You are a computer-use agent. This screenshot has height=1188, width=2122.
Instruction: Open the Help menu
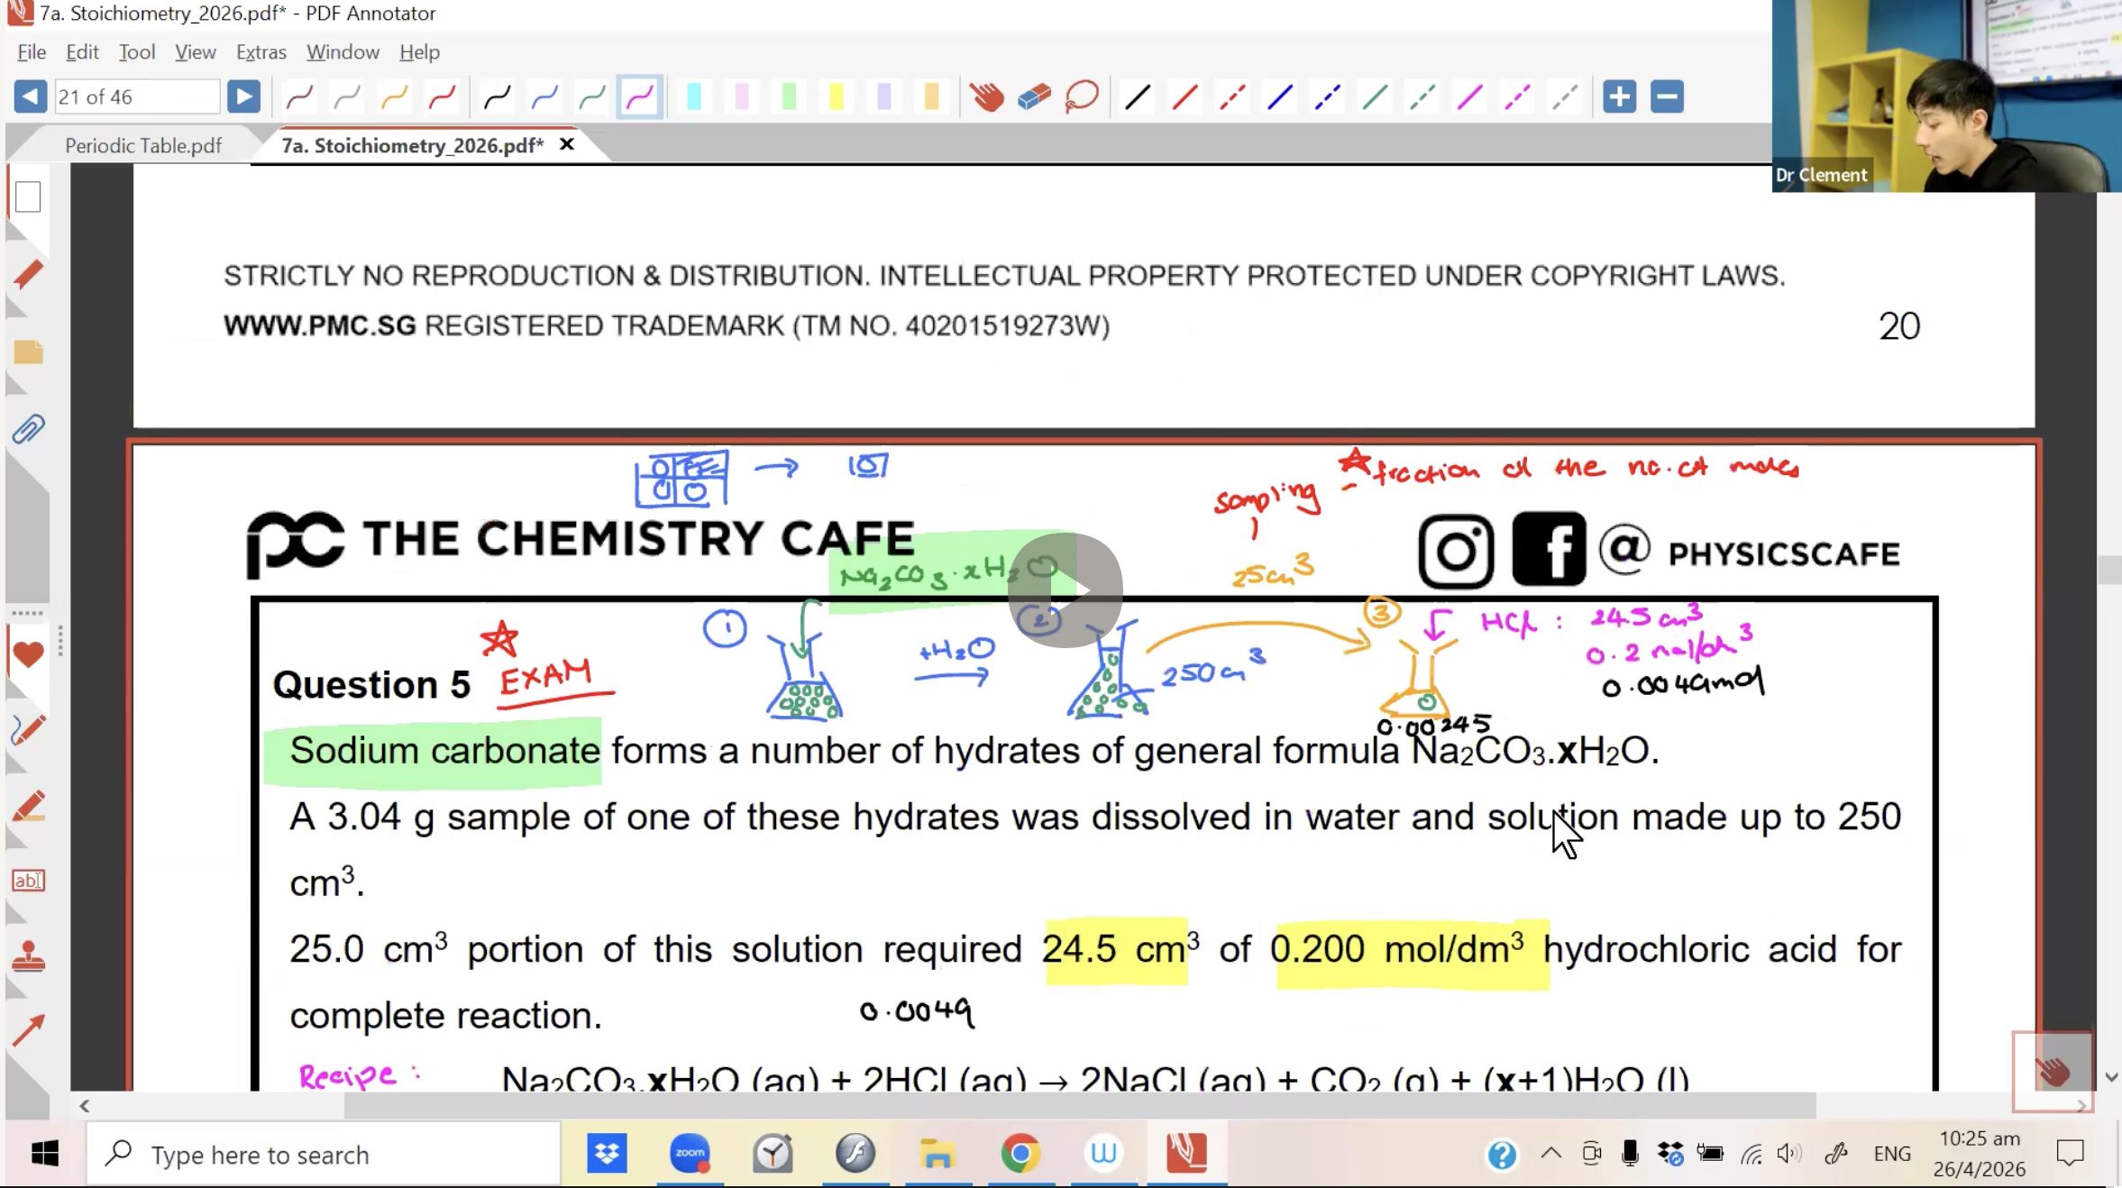[419, 52]
